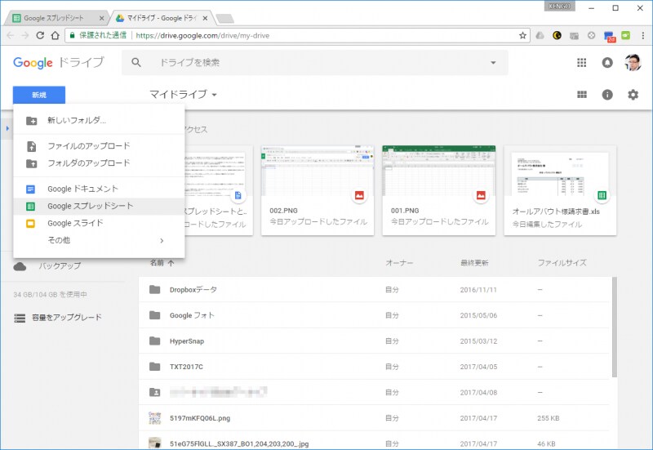Expand the sidebar tree arrow
Image resolution: width=653 pixels, height=450 pixels.
[7, 128]
